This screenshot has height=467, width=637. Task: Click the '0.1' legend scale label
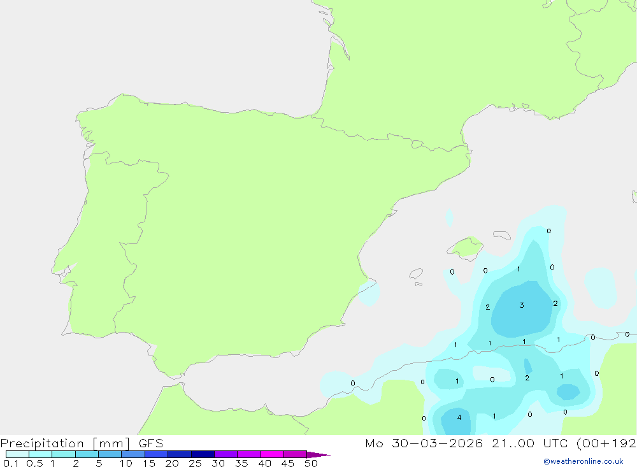pyautogui.click(x=11, y=463)
